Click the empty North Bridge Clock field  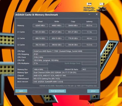point(89,63)
